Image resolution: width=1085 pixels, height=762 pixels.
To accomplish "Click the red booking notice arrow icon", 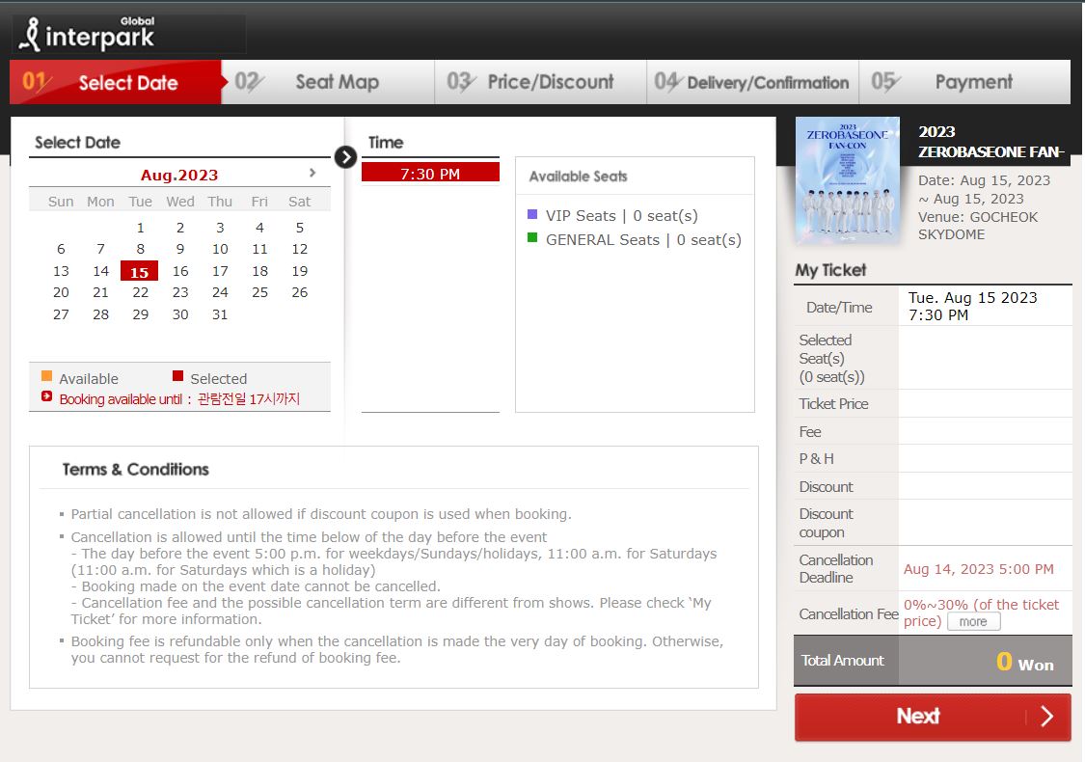I will click(46, 396).
